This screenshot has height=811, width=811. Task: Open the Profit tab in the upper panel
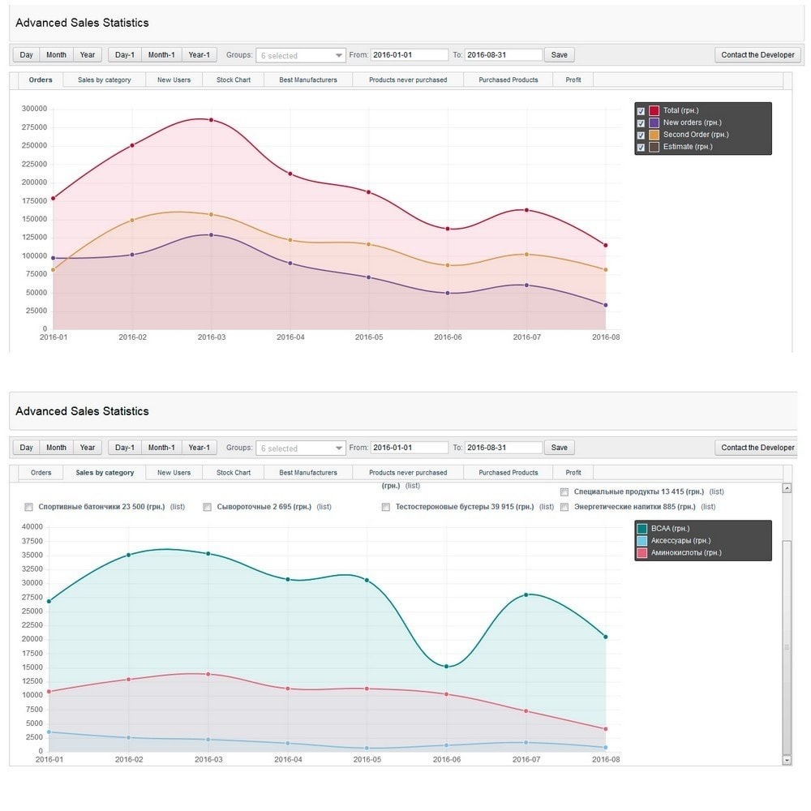573,79
